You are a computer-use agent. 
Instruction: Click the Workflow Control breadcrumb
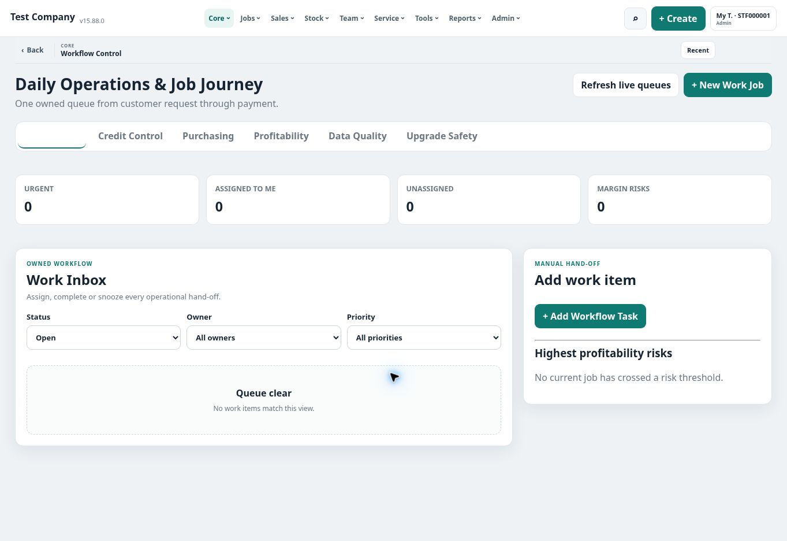click(91, 53)
